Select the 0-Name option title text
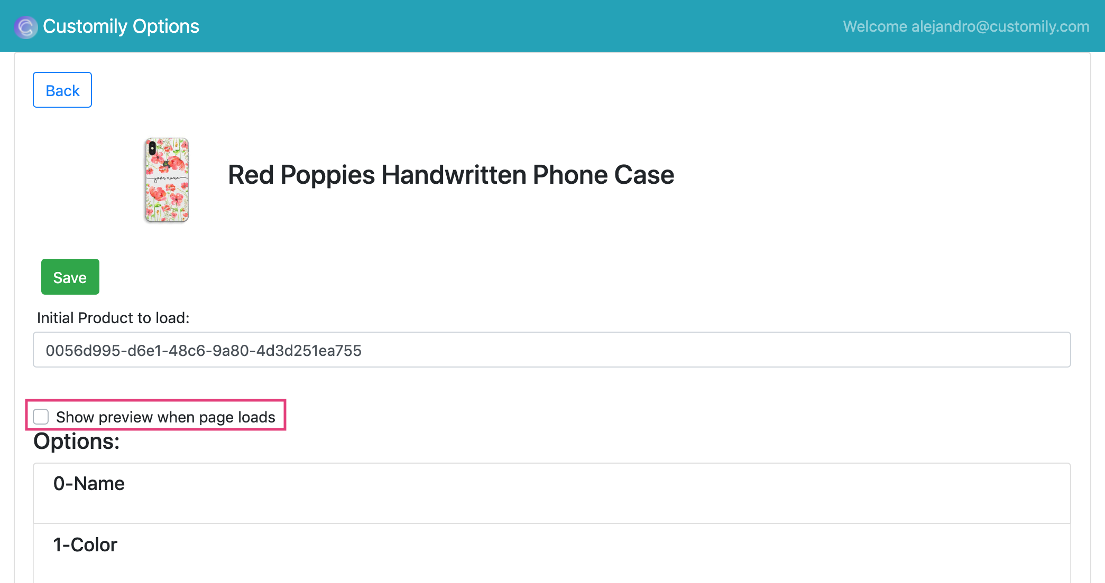 [89, 484]
